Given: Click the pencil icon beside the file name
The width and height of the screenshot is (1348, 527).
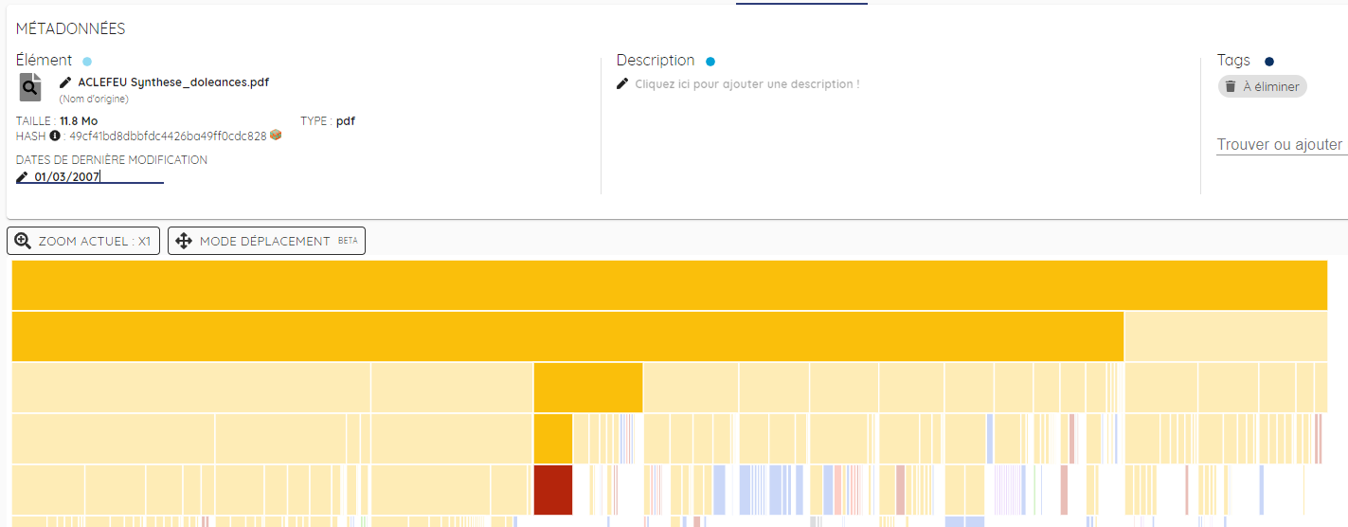Looking at the screenshot, I should [x=65, y=82].
